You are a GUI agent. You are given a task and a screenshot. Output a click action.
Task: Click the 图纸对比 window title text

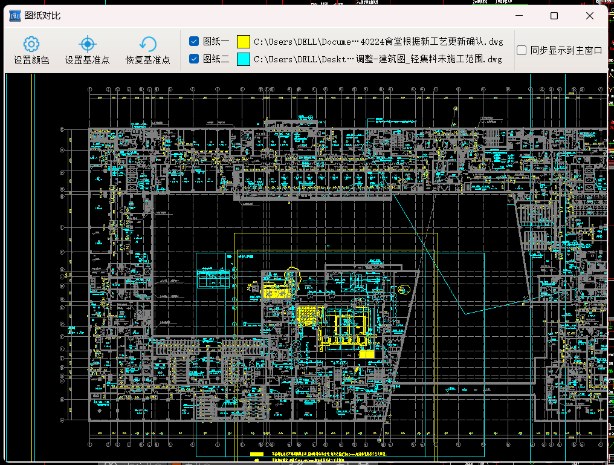(x=42, y=16)
